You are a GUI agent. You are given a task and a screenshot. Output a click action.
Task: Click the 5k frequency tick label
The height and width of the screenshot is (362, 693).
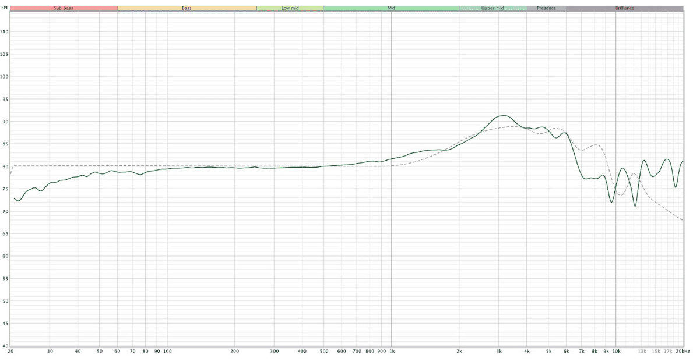tap(549, 352)
